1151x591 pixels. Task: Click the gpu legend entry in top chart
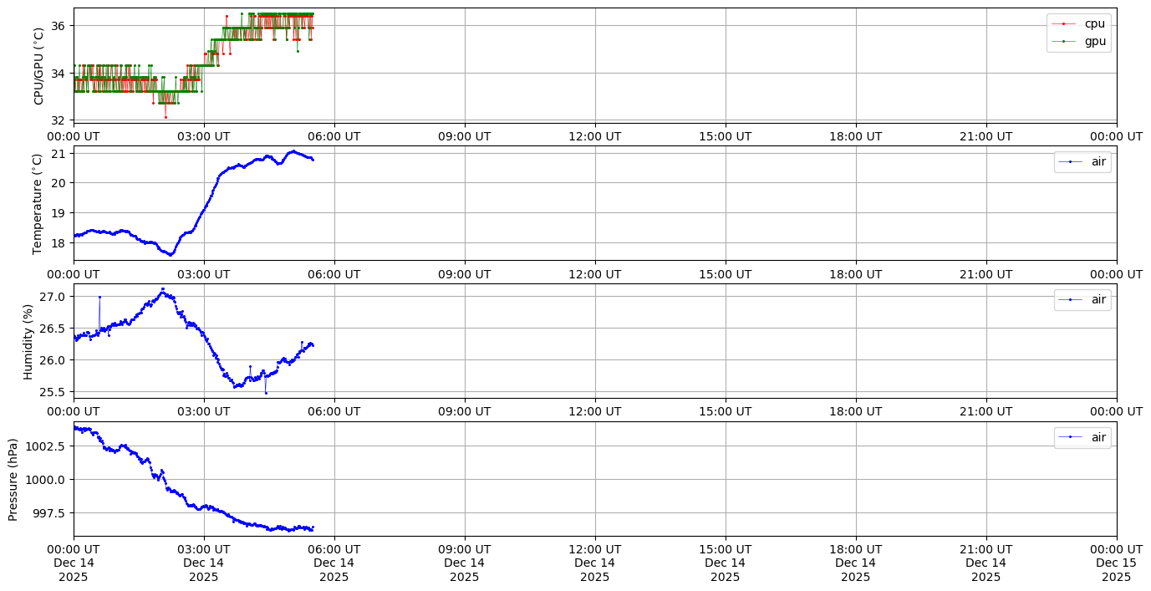pos(1094,41)
